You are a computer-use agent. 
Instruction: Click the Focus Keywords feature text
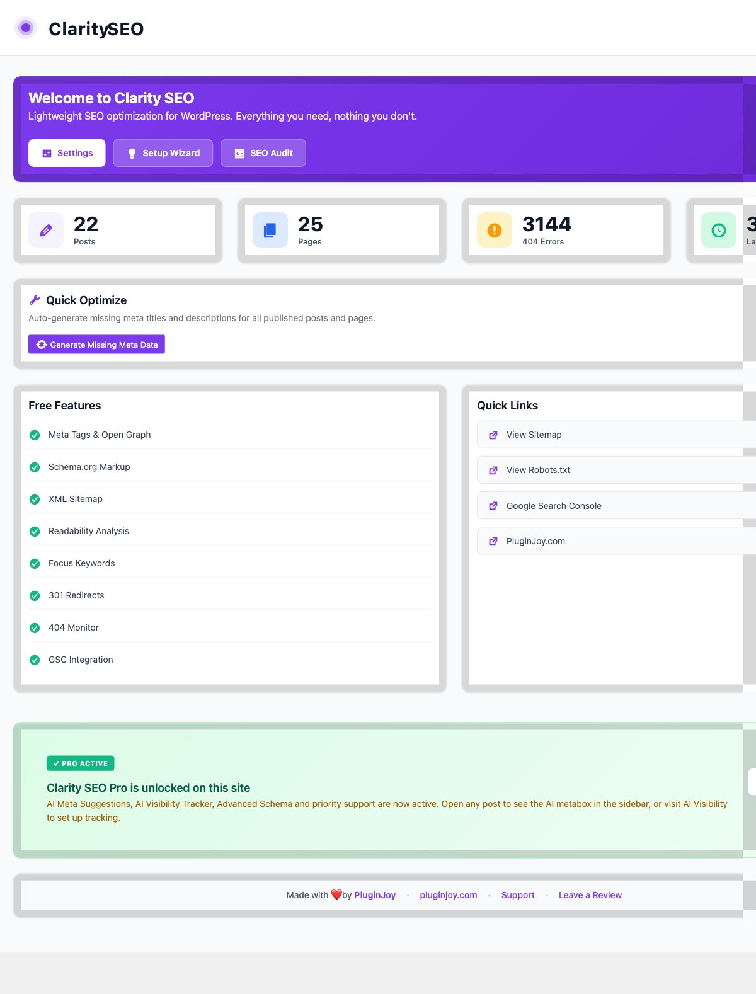pyautogui.click(x=82, y=563)
